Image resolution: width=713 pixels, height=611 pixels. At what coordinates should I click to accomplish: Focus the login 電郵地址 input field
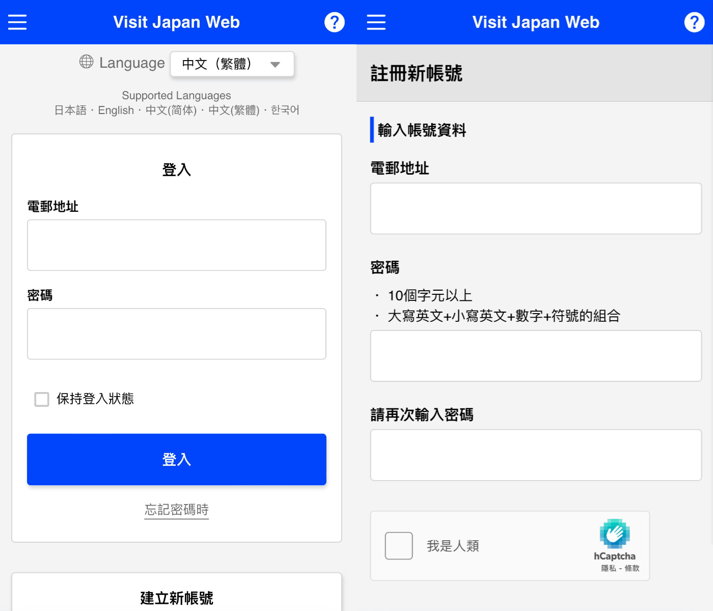point(177,245)
